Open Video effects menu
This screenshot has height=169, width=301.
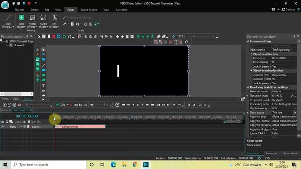click(x=32, y=21)
